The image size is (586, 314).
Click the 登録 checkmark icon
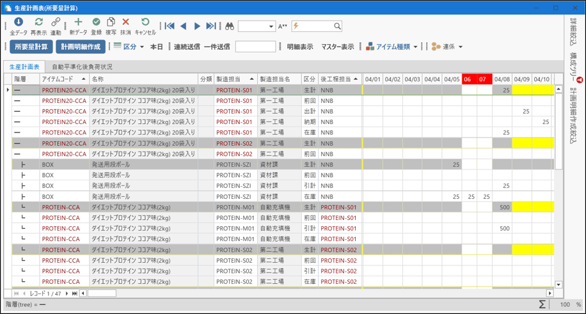[96, 23]
